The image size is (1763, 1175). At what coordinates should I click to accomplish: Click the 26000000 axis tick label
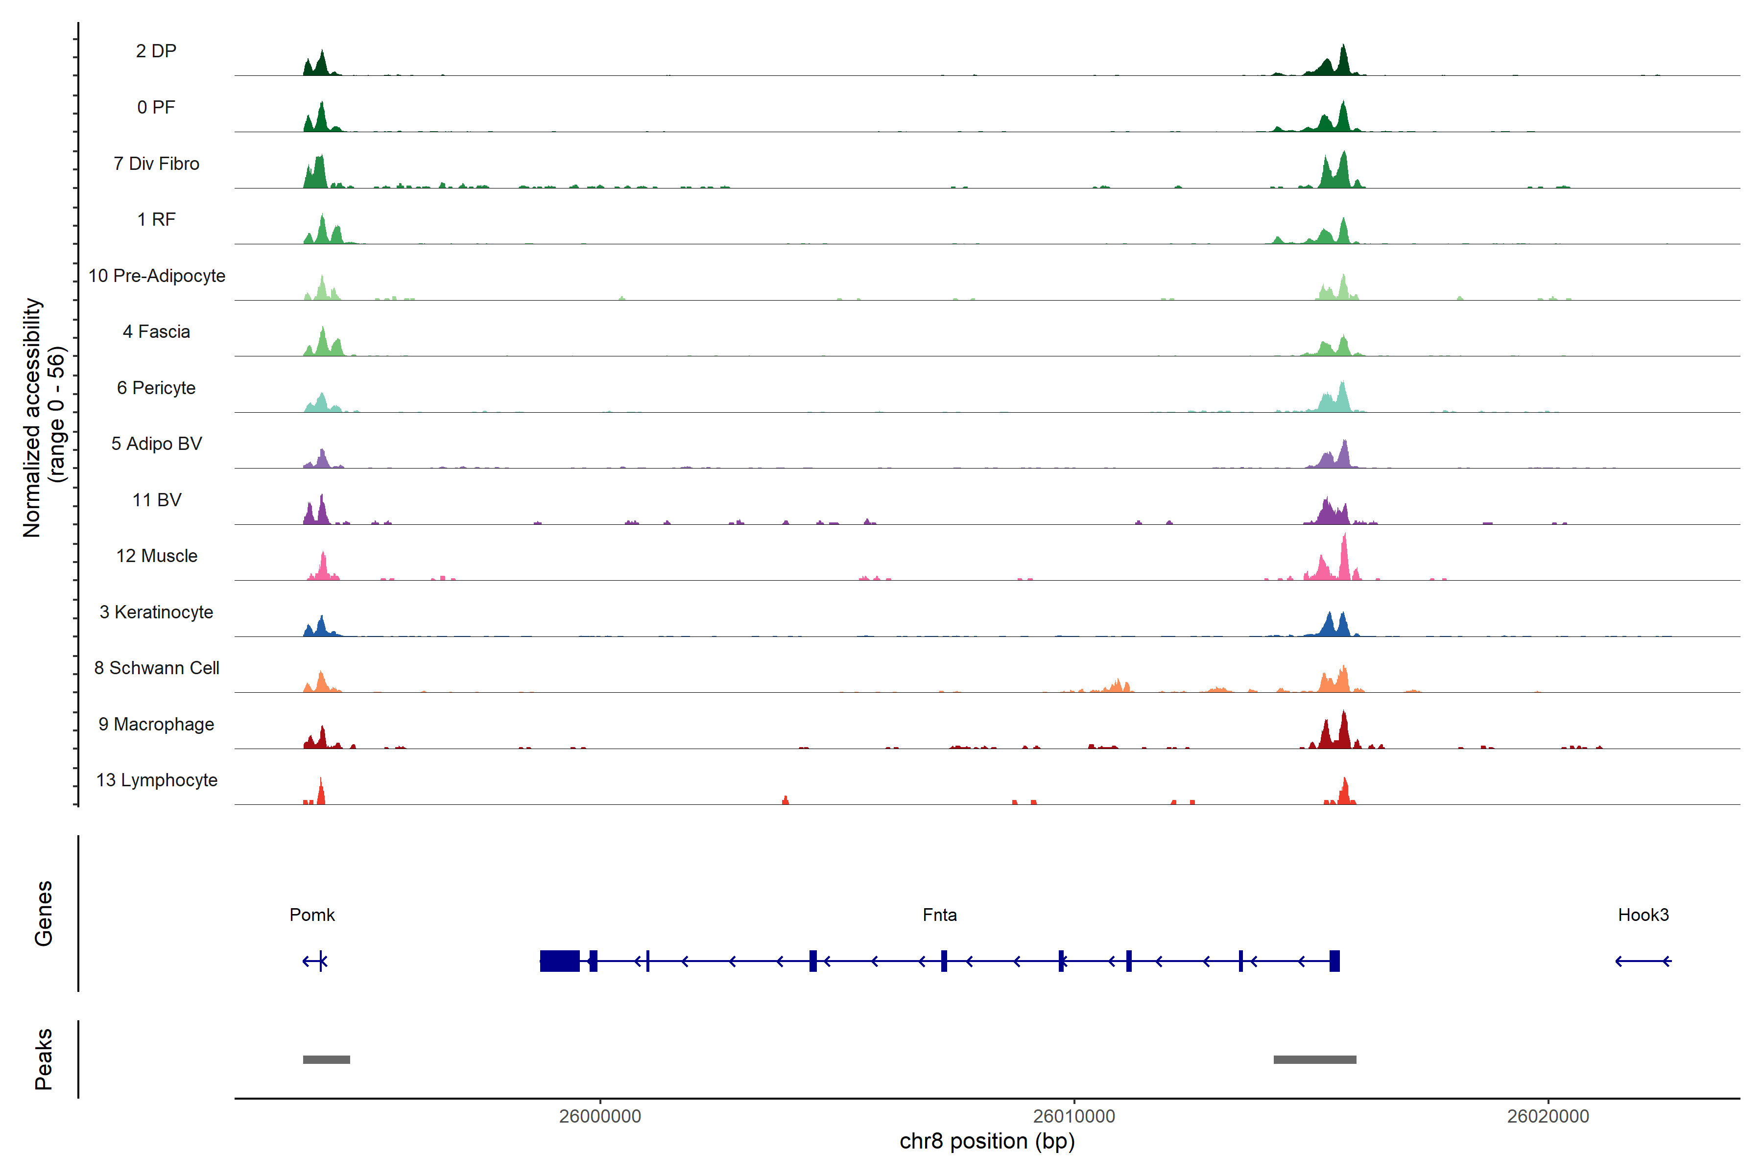(599, 1116)
